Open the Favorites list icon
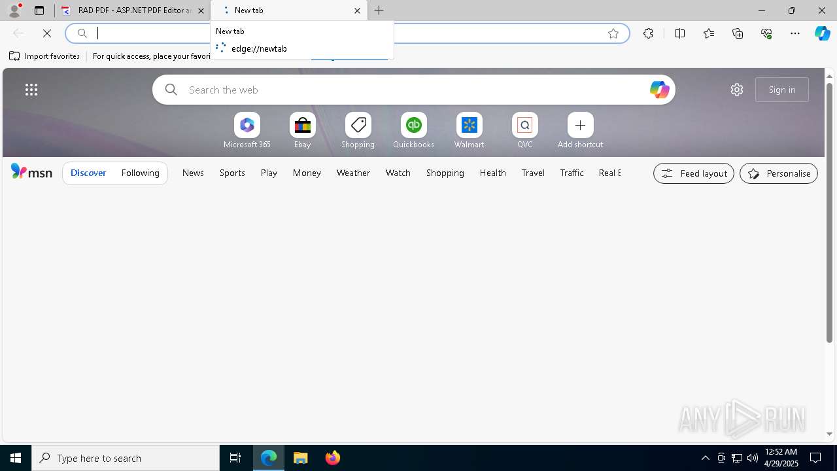837x471 pixels. [709, 33]
